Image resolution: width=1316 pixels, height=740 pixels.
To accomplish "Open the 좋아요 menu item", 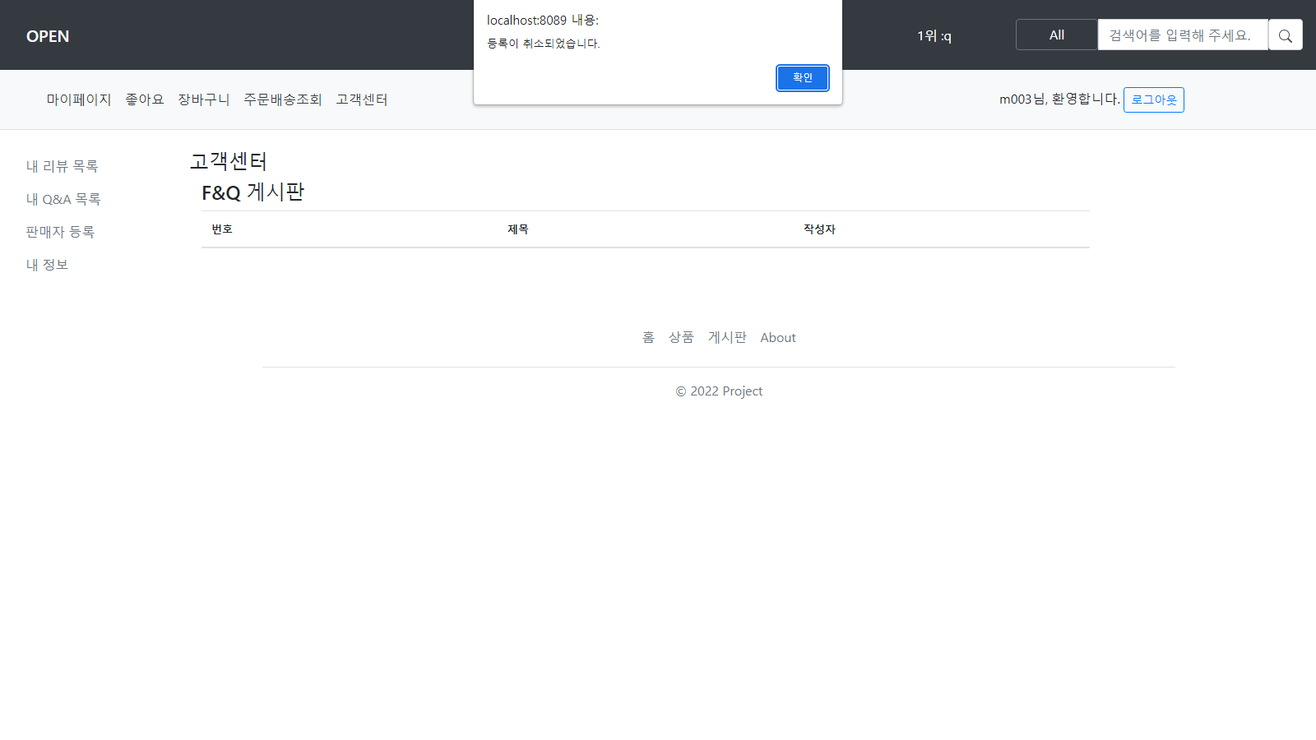I will coord(144,99).
